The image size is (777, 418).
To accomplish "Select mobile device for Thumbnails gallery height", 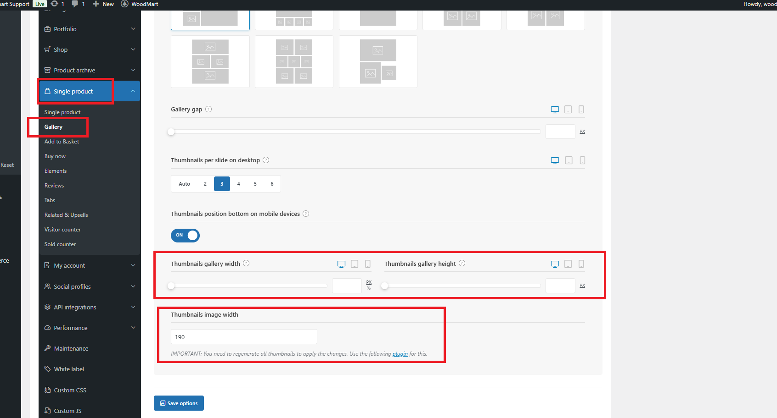I will pyautogui.click(x=581, y=264).
